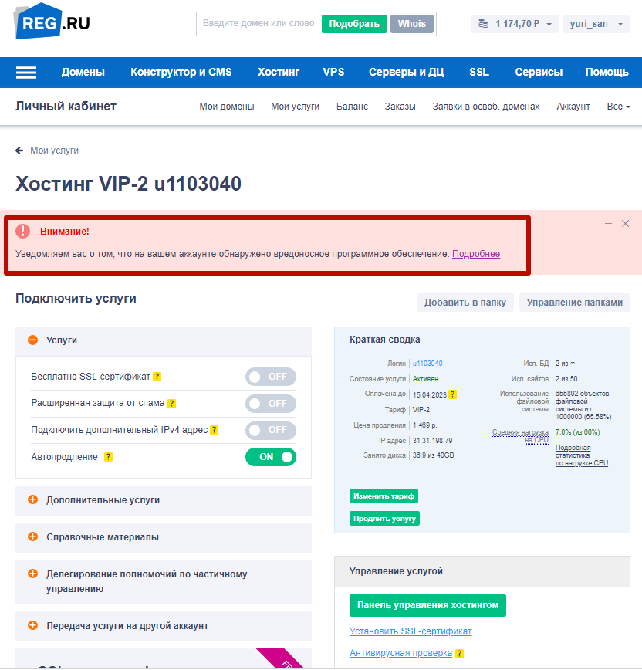Click the Антивирусная проверка link
The image size is (642, 670).
400,653
